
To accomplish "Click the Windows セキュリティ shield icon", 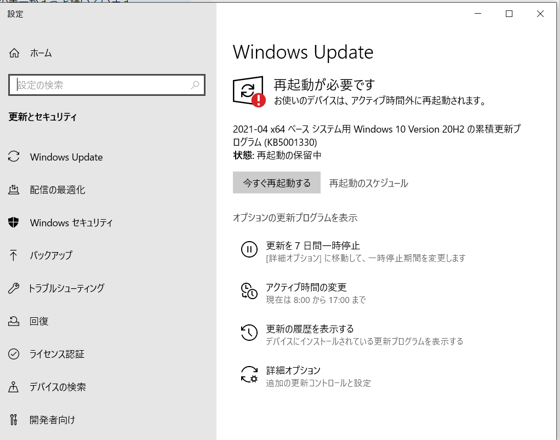I will click(x=14, y=222).
